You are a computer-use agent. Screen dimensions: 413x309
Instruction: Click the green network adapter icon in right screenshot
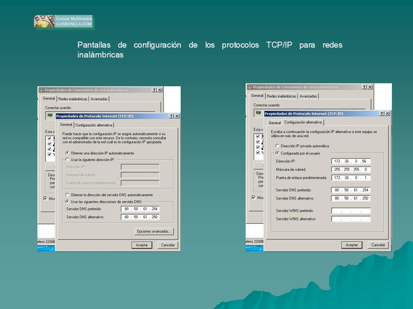258,112
